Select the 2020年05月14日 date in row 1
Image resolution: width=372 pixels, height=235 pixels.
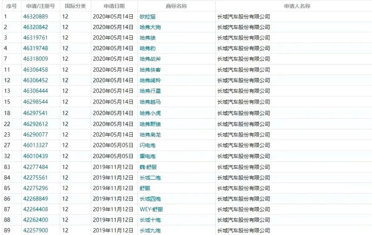(x=113, y=17)
